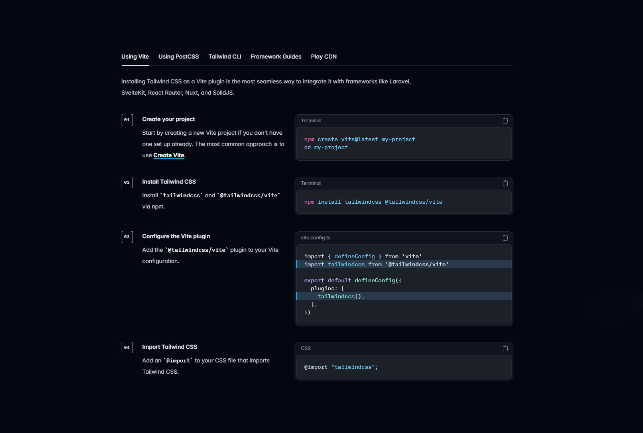This screenshot has height=433, width=643.
Task: Switch to the Using PostCSS tab
Action: [178, 57]
